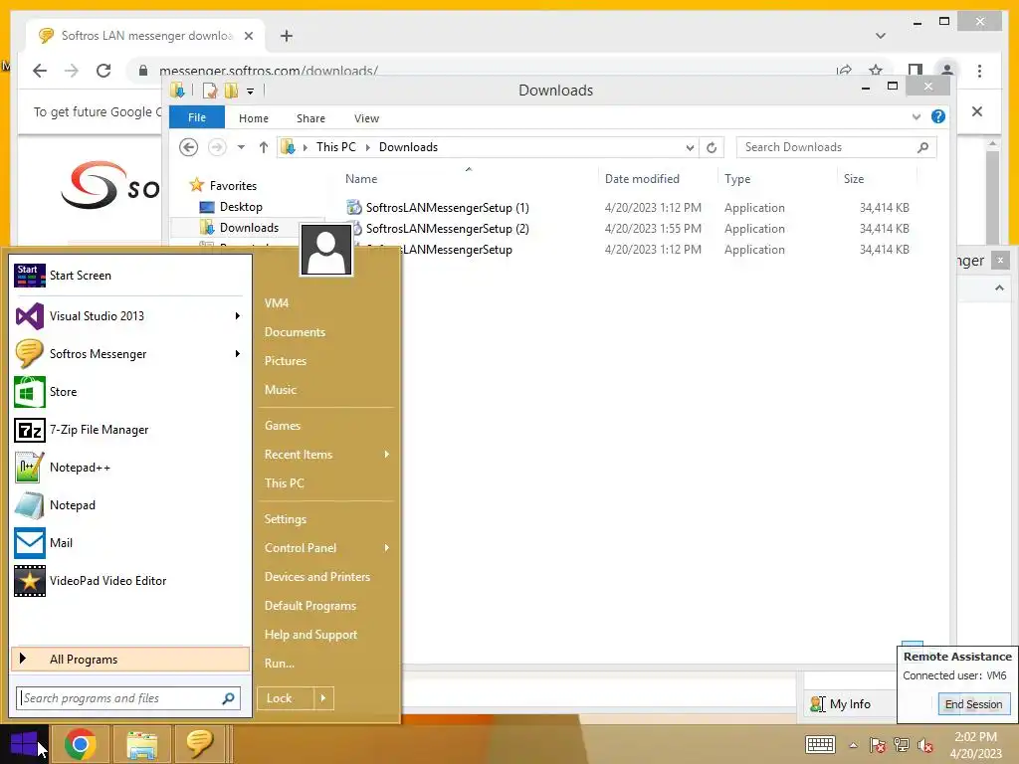Go up one folder level

point(263,147)
